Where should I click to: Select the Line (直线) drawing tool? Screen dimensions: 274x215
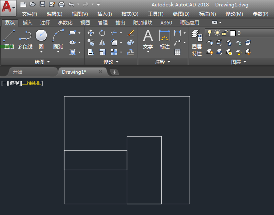(x=9, y=36)
